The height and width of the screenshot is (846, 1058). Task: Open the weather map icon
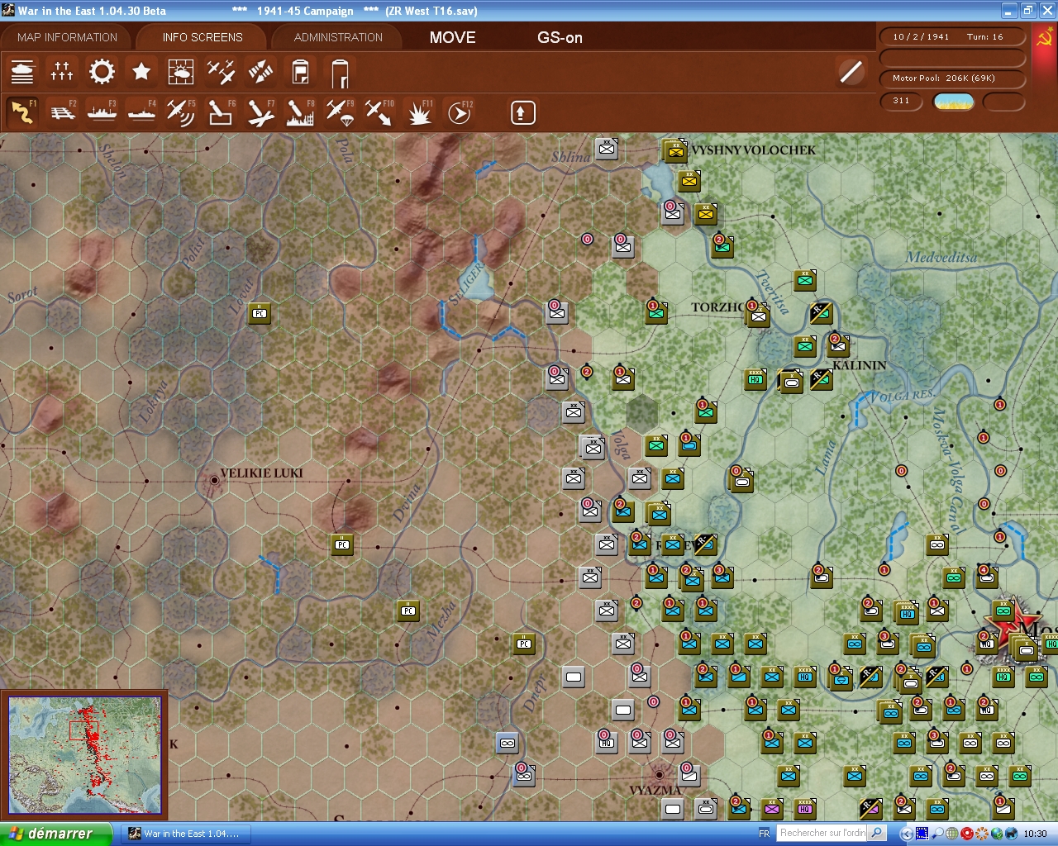(x=181, y=72)
